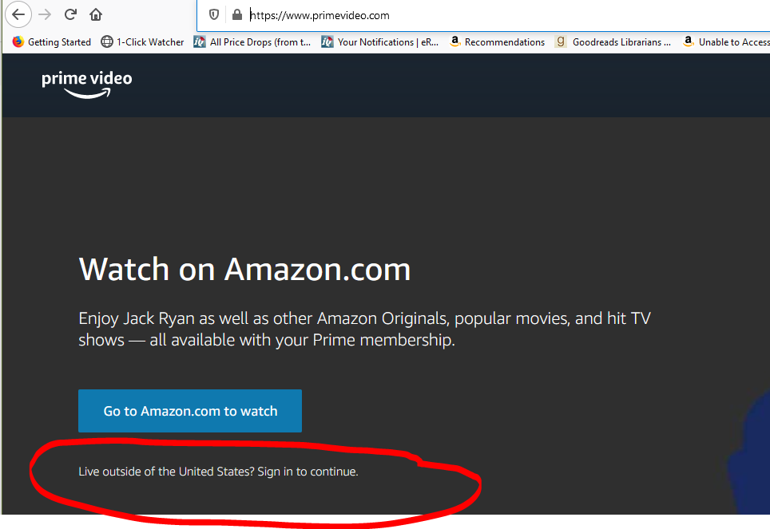
Task: Click the forward arrow navigation button
Action: (45, 14)
